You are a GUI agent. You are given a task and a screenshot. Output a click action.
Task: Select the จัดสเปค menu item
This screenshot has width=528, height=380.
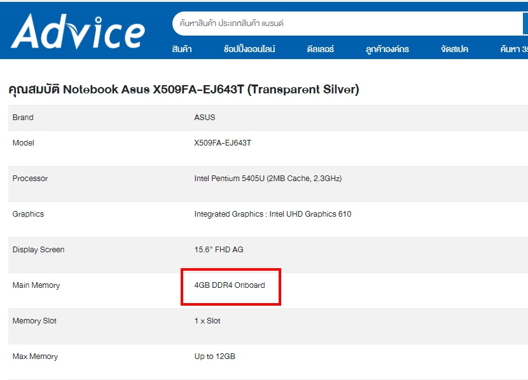point(454,49)
